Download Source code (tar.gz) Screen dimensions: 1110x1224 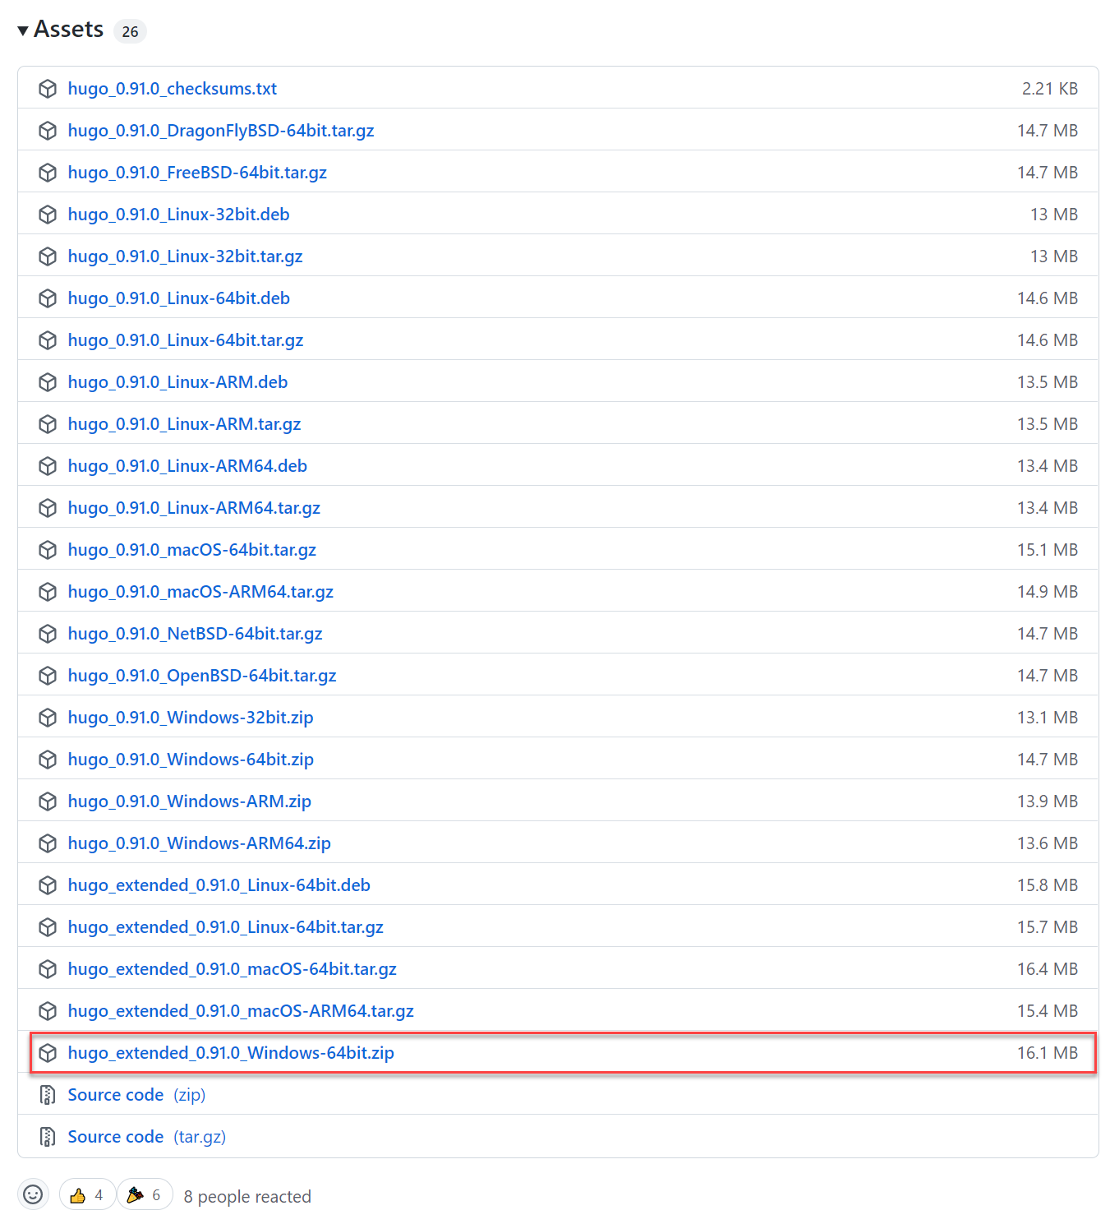point(147,1136)
